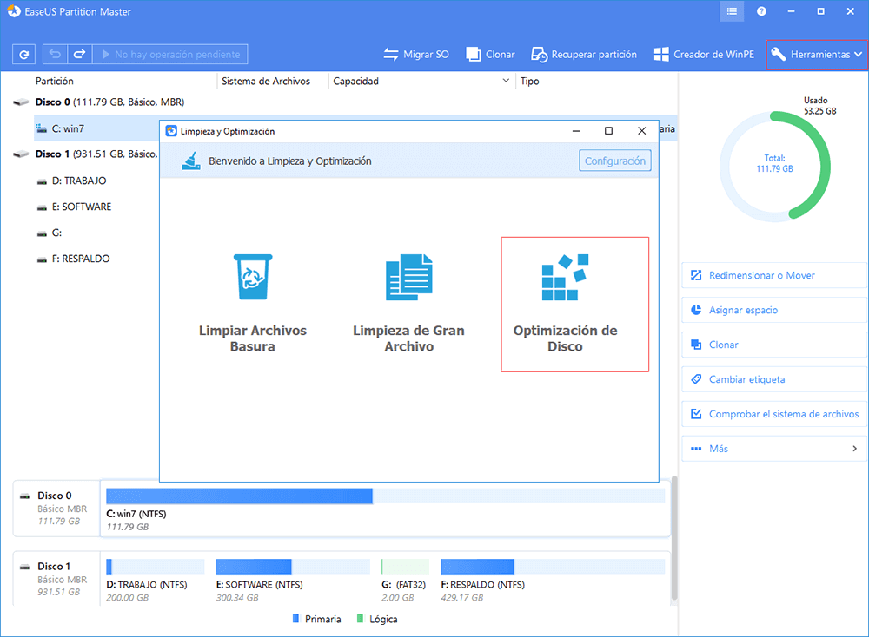This screenshot has height=637, width=869.
Task: Click the list view icon in title bar
Action: [x=732, y=11]
